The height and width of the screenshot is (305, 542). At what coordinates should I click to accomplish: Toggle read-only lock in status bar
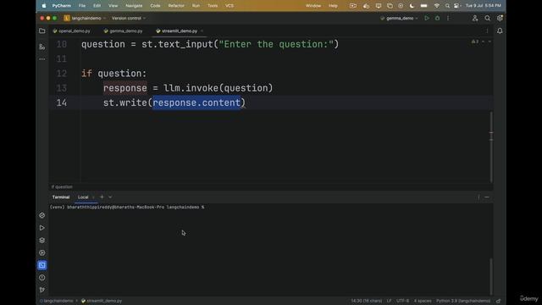click(x=499, y=301)
